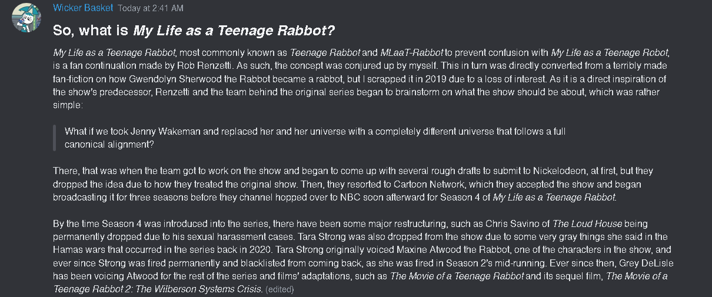
Task: Open the Wicker Basket username profile
Action: (x=82, y=8)
